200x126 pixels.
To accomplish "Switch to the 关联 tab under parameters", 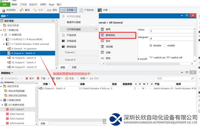I will (x=74, y=68).
